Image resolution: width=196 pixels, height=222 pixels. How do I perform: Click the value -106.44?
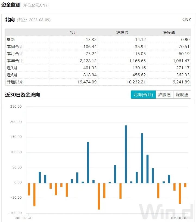point(89,47)
